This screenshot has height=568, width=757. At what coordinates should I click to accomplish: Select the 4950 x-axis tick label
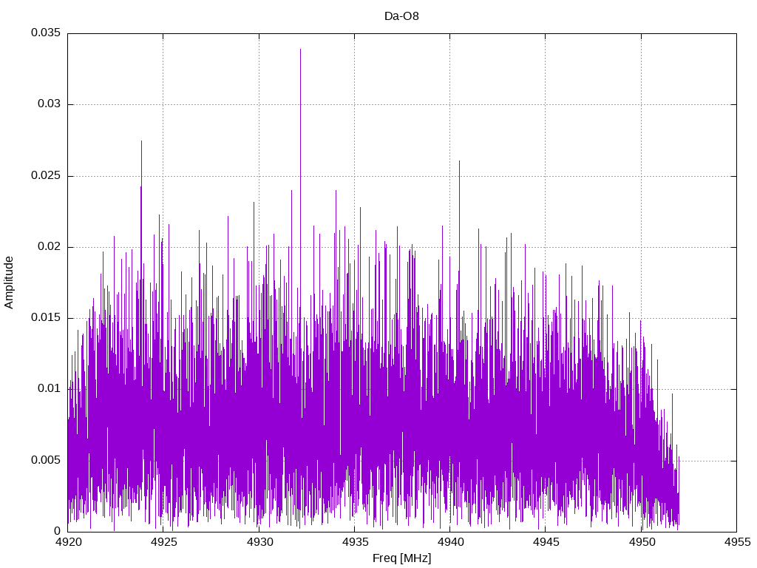(x=641, y=542)
